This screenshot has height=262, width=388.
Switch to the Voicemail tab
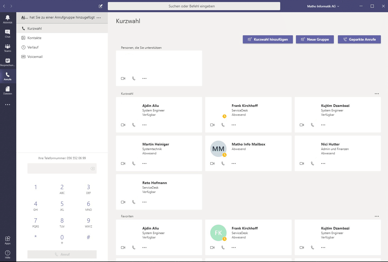coord(35,57)
